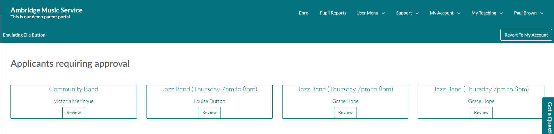554x134 pixels.
Task: Open the User Menu dropdown
Action: click(x=370, y=13)
